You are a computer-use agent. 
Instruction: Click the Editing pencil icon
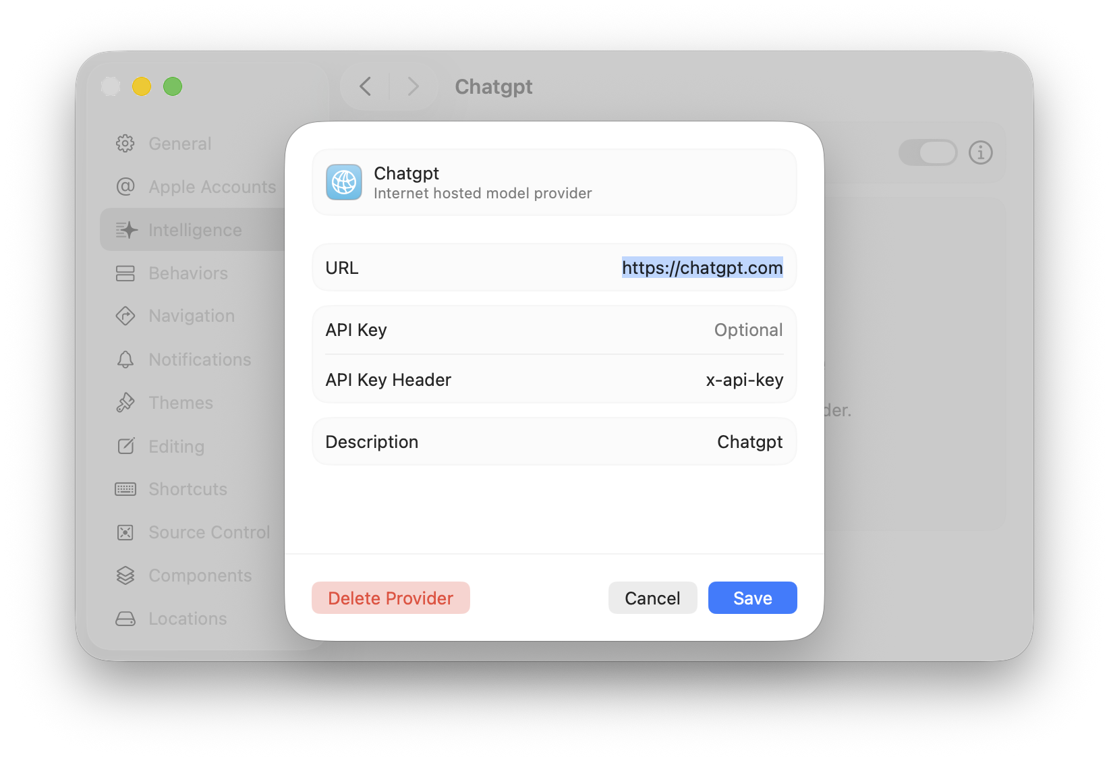126,446
